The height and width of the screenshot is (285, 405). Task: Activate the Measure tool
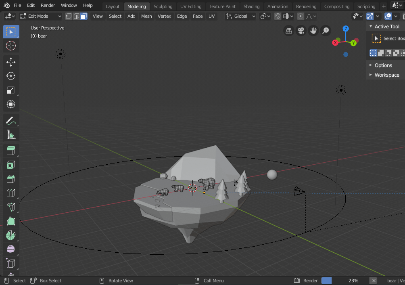11,135
